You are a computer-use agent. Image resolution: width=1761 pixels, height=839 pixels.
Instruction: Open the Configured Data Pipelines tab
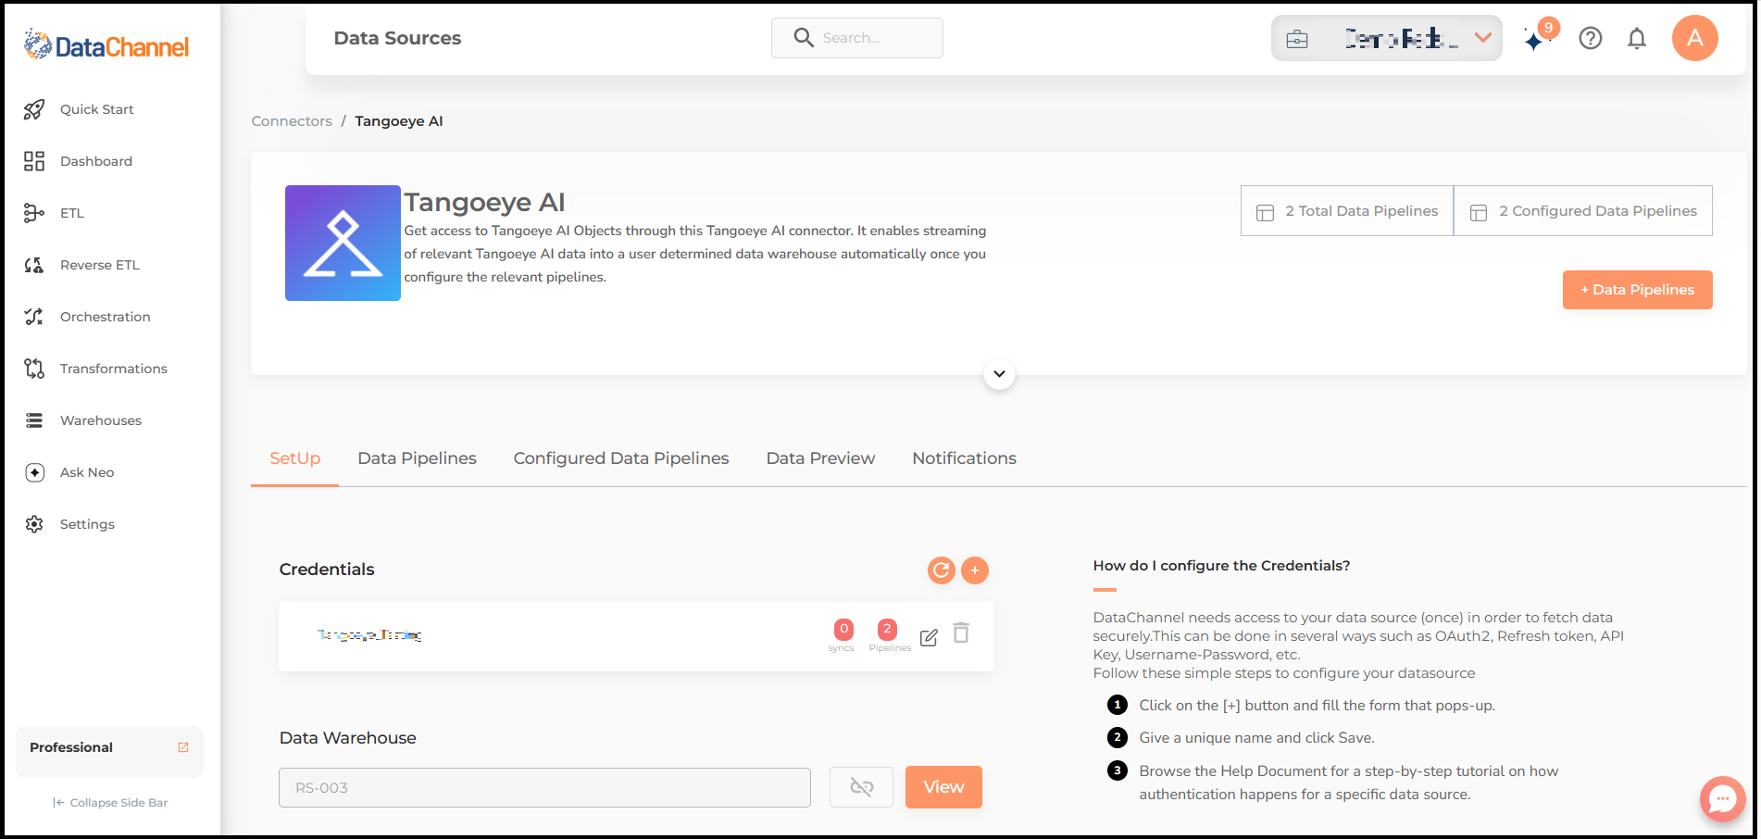[621, 458]
